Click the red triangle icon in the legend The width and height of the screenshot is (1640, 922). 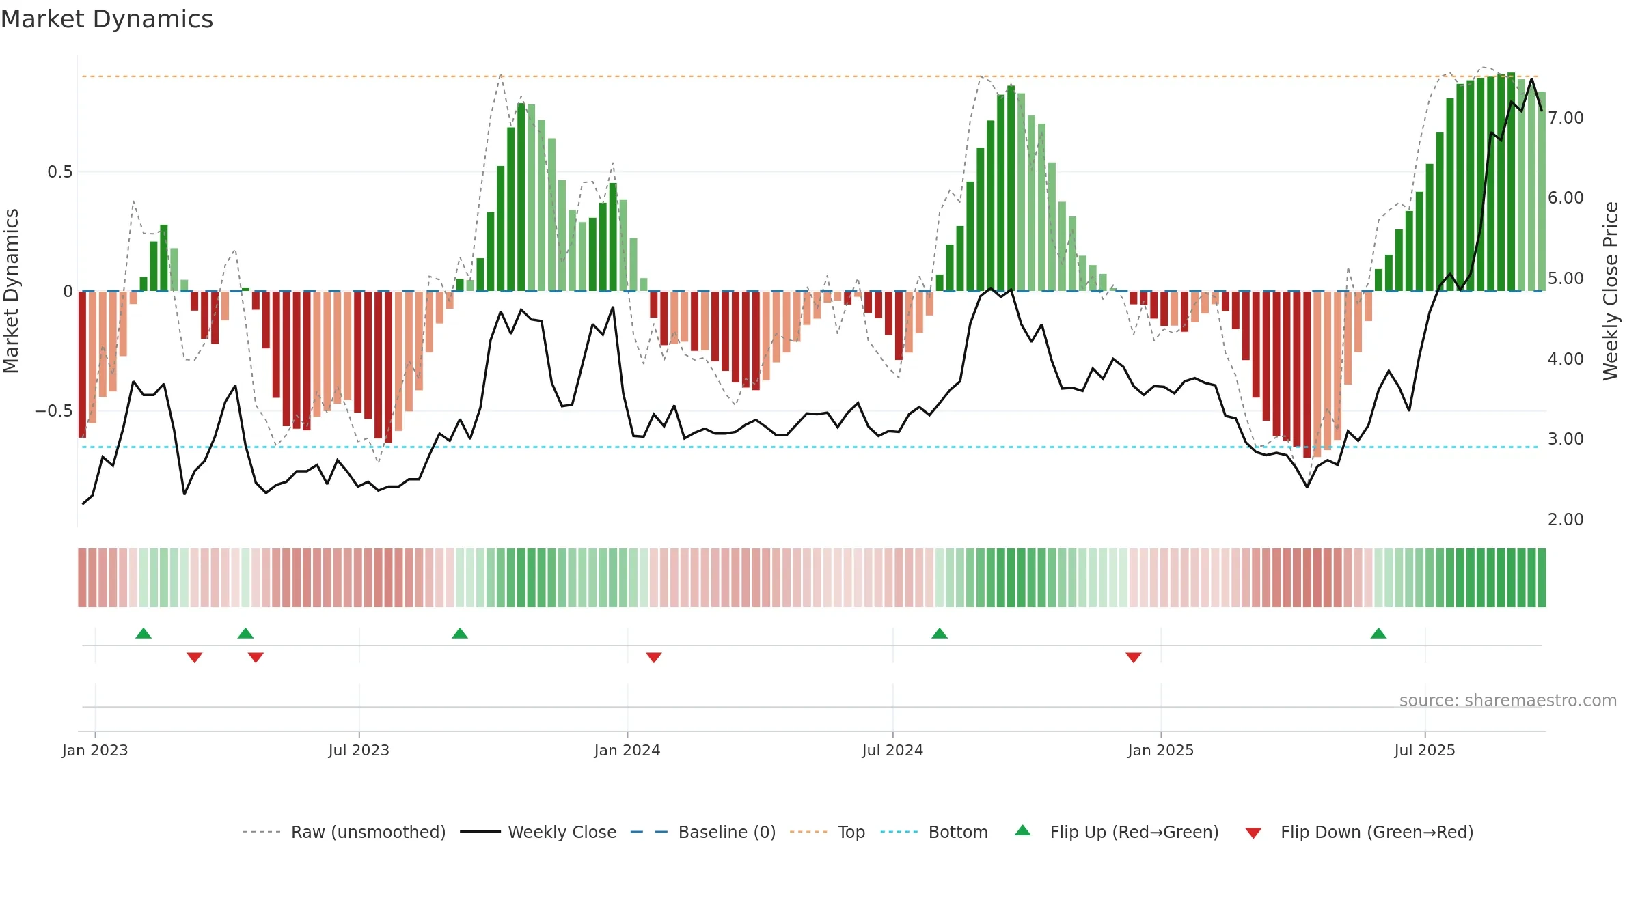(x=1253, y=833)
